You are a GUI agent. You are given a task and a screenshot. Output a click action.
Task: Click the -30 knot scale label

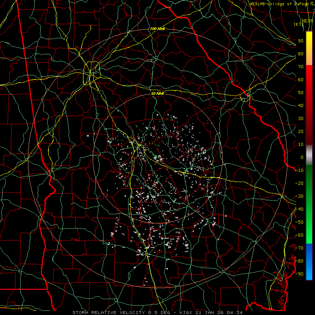(299, 196)
